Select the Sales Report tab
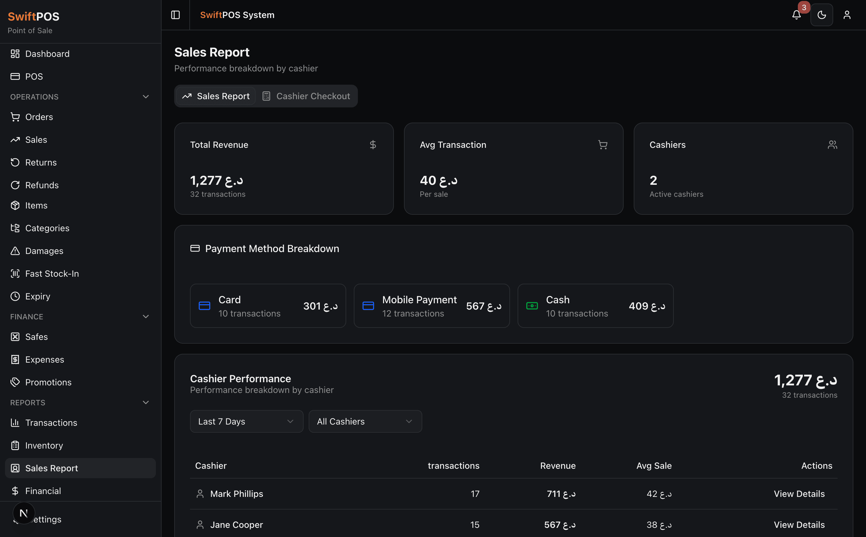 point(216,96)
